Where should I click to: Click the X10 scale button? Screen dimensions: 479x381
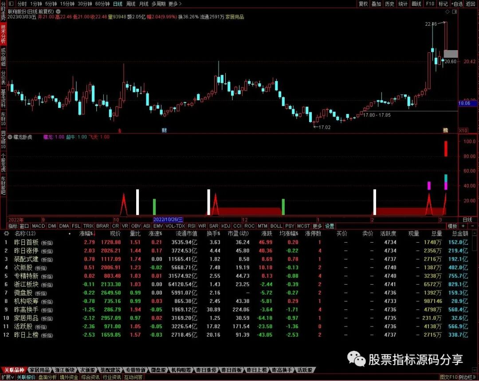click(463, 130)
